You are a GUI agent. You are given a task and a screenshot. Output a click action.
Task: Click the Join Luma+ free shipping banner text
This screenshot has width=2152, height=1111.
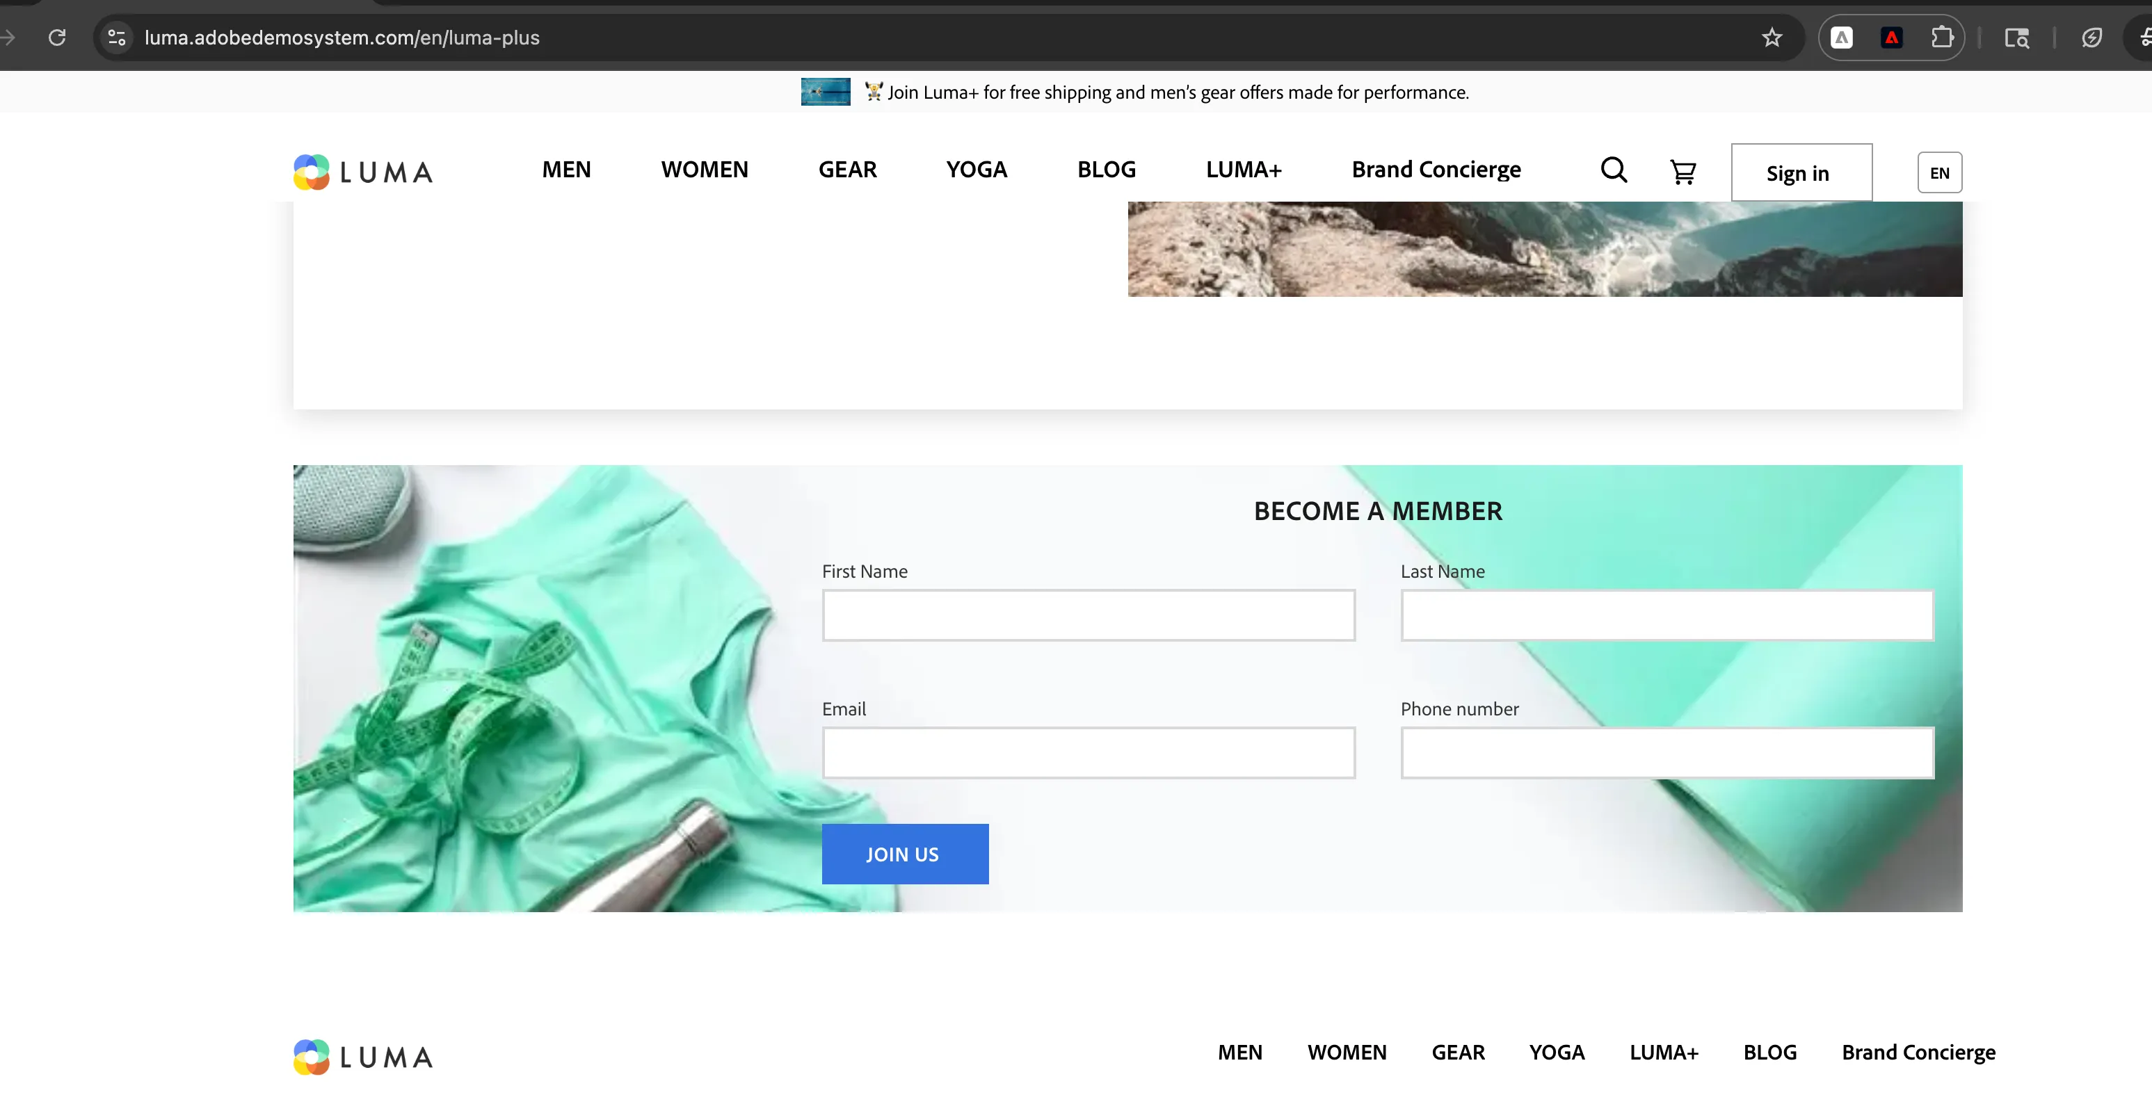[x=1178, y=92]
